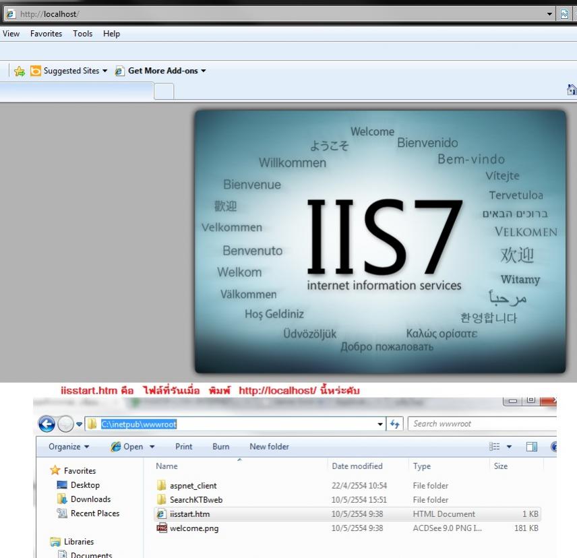Sort files by Type column
This screenshot has height=558, width=577.
click(422, 466)
